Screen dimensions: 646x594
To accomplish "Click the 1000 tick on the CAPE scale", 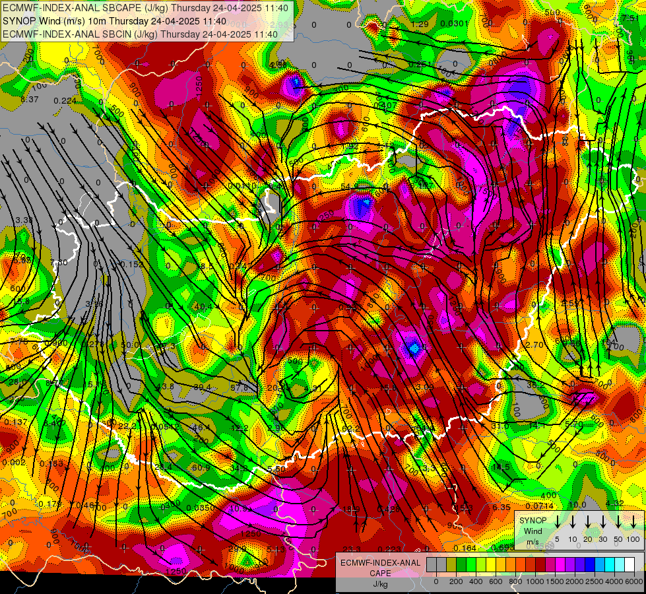I will (x=535, y=581).
